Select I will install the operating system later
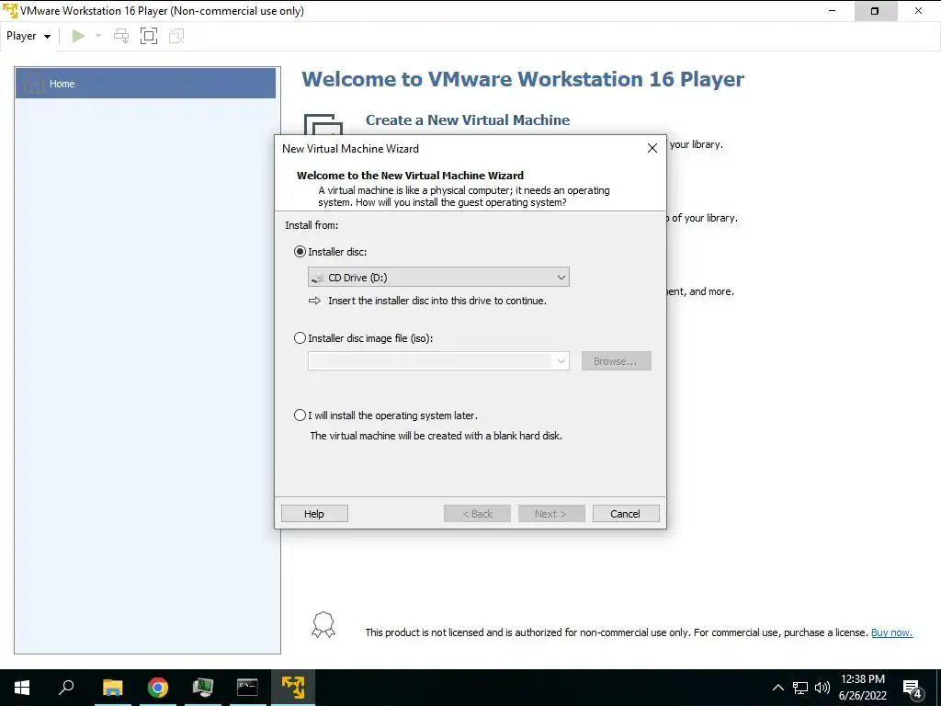This screenshot has height=706, width=941. tap(300, 416)
